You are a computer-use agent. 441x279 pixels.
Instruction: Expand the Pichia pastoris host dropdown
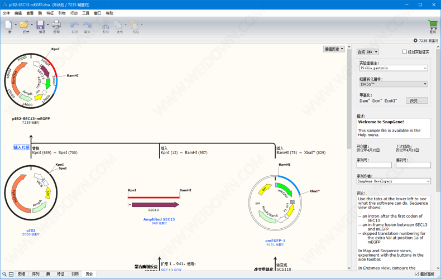click(394, 68)
